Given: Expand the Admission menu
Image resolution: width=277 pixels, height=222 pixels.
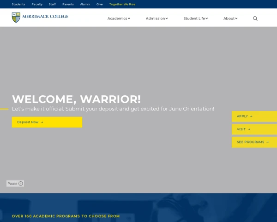Looking at the screenshot, I should click(x=157, y=18).
